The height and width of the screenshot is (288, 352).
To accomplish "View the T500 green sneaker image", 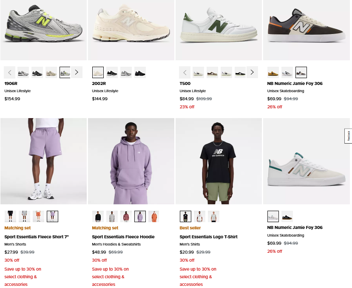I will click(219, 30).
